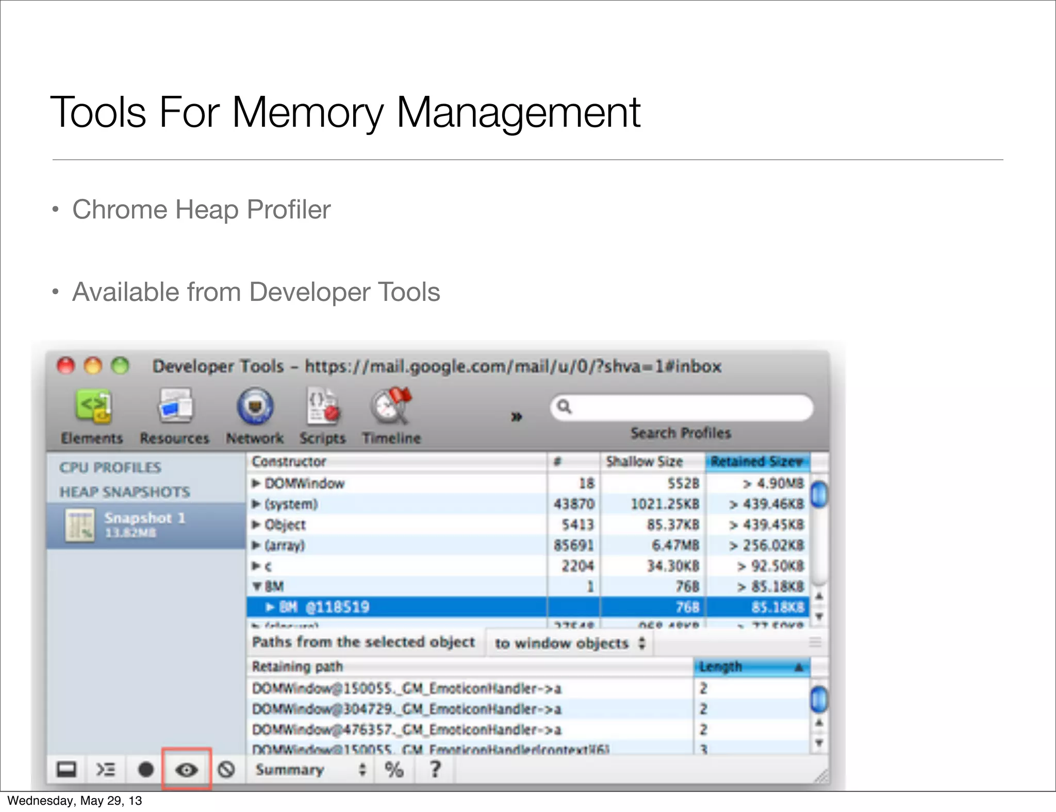
Task: Click the Search Profiles input field
Action: [682, 408]
